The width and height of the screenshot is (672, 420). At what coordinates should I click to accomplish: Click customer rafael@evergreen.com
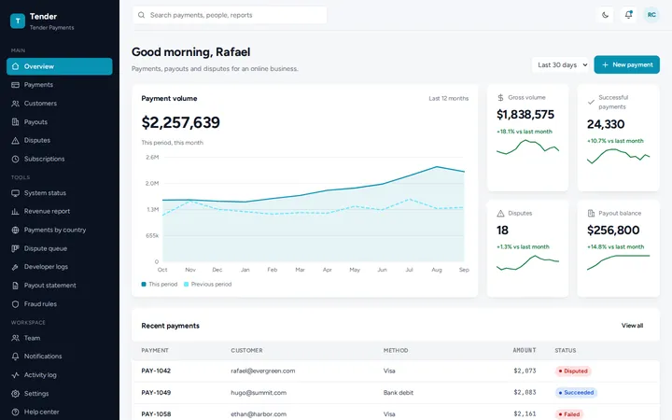point(262,371)
